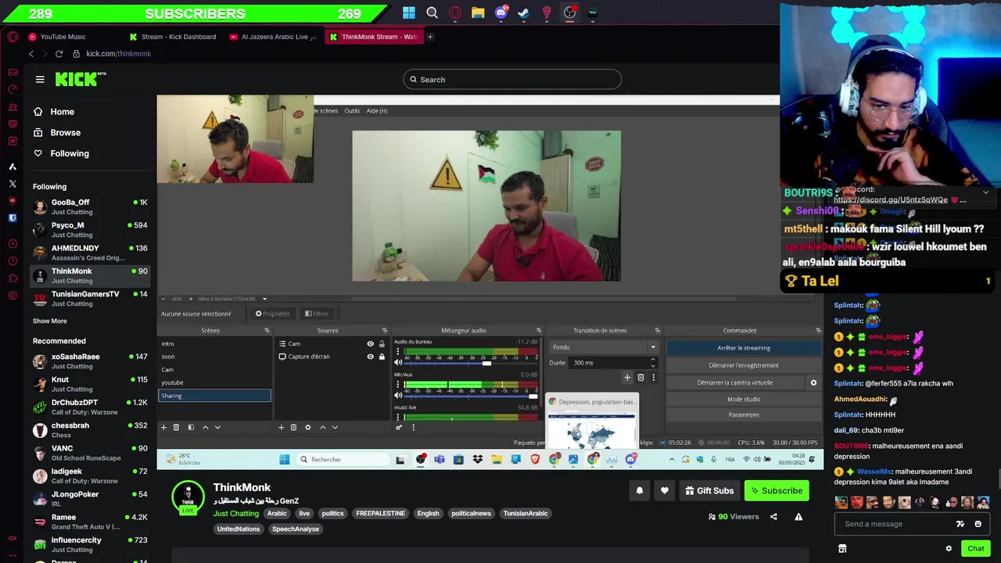Screen dimensions: 1001x563
Task: Toggle visibility eye for Cam source
Action: (x=371, y=343)
